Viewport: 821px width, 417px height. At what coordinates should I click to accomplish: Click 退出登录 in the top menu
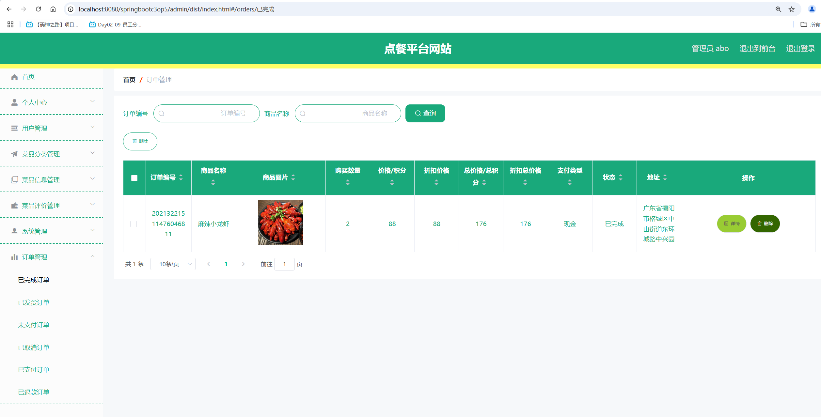(x=800, y=48)
